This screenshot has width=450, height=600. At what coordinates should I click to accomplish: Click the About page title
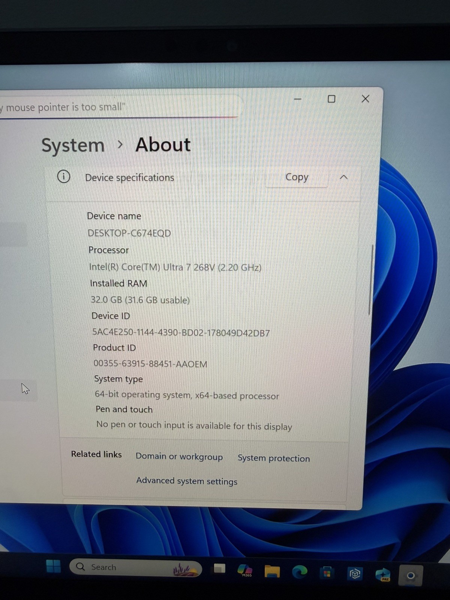[163, 145]
